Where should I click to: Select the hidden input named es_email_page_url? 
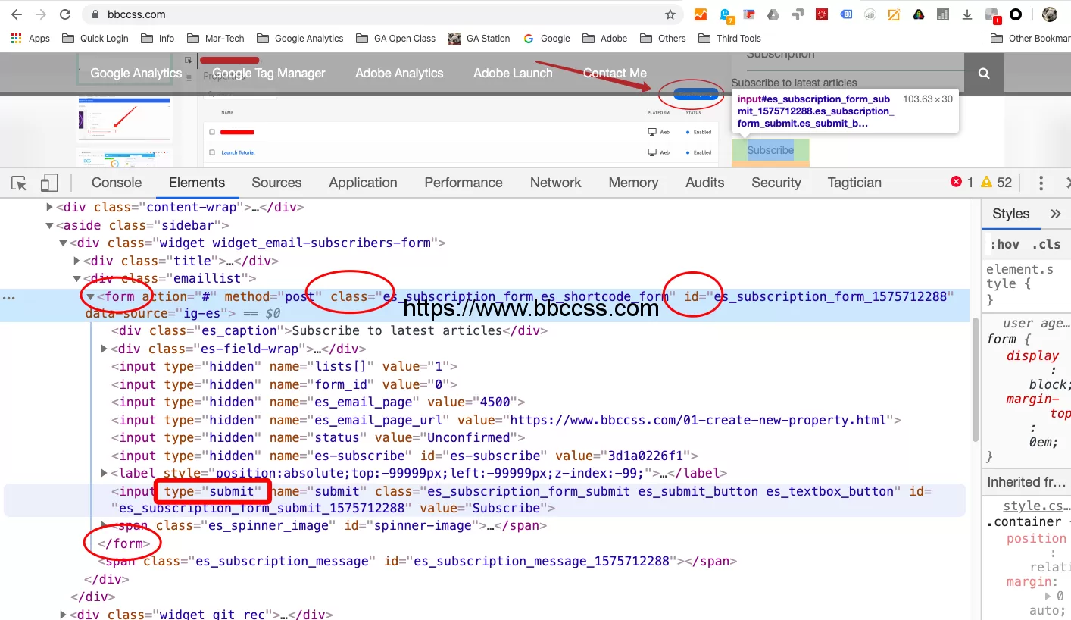[x=506, y=420]
